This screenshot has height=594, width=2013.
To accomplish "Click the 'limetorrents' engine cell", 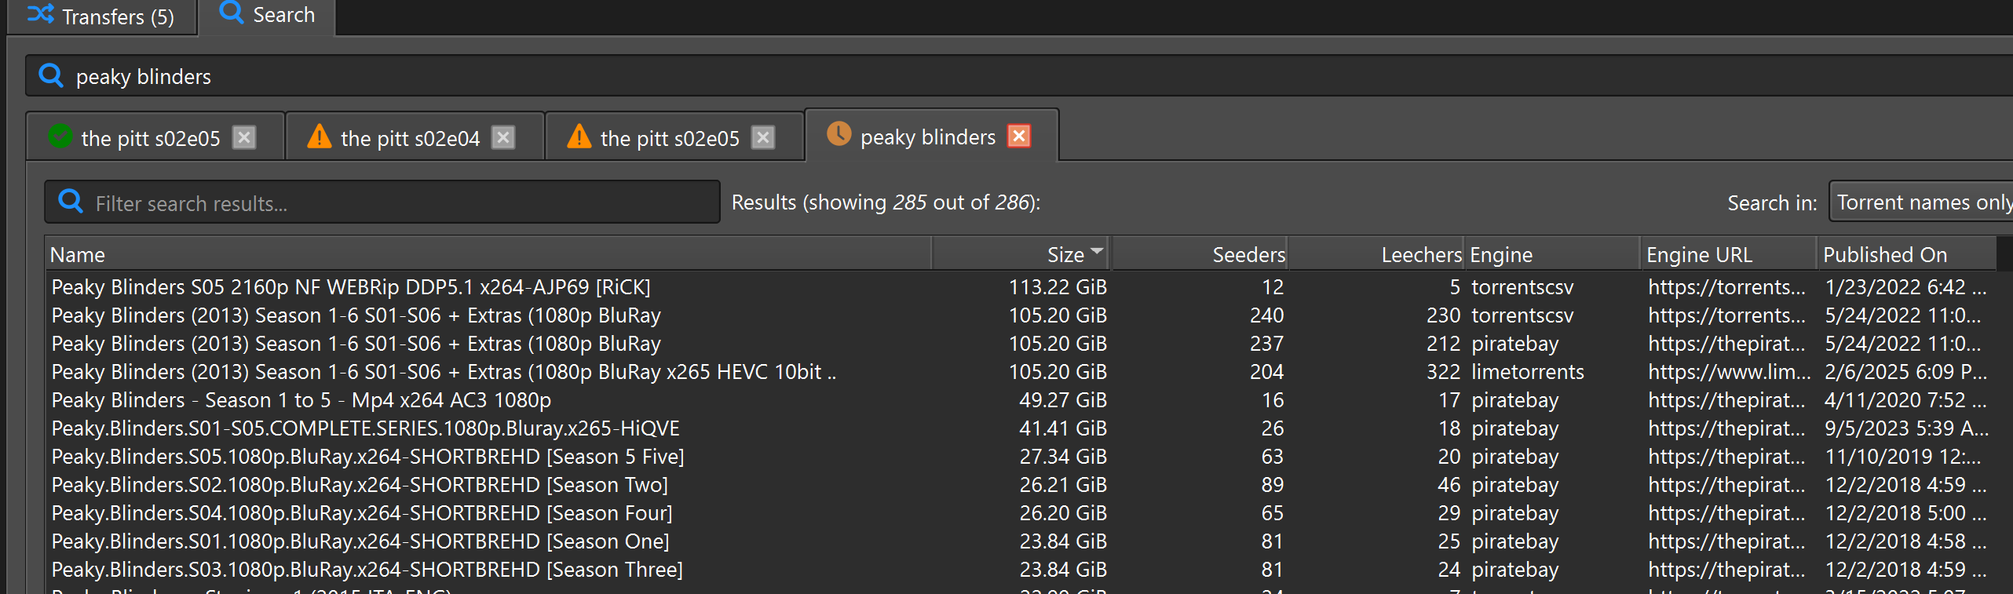I will coord(1528,372).
